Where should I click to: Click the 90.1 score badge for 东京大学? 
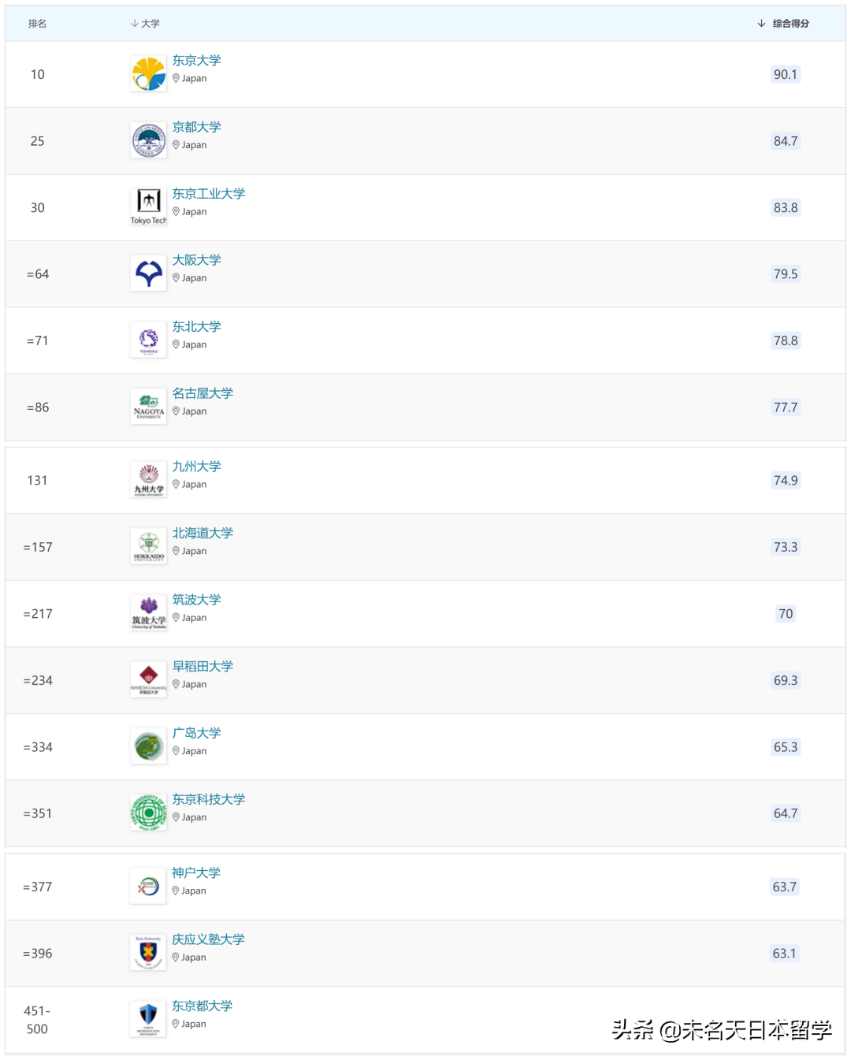point(785,74)
